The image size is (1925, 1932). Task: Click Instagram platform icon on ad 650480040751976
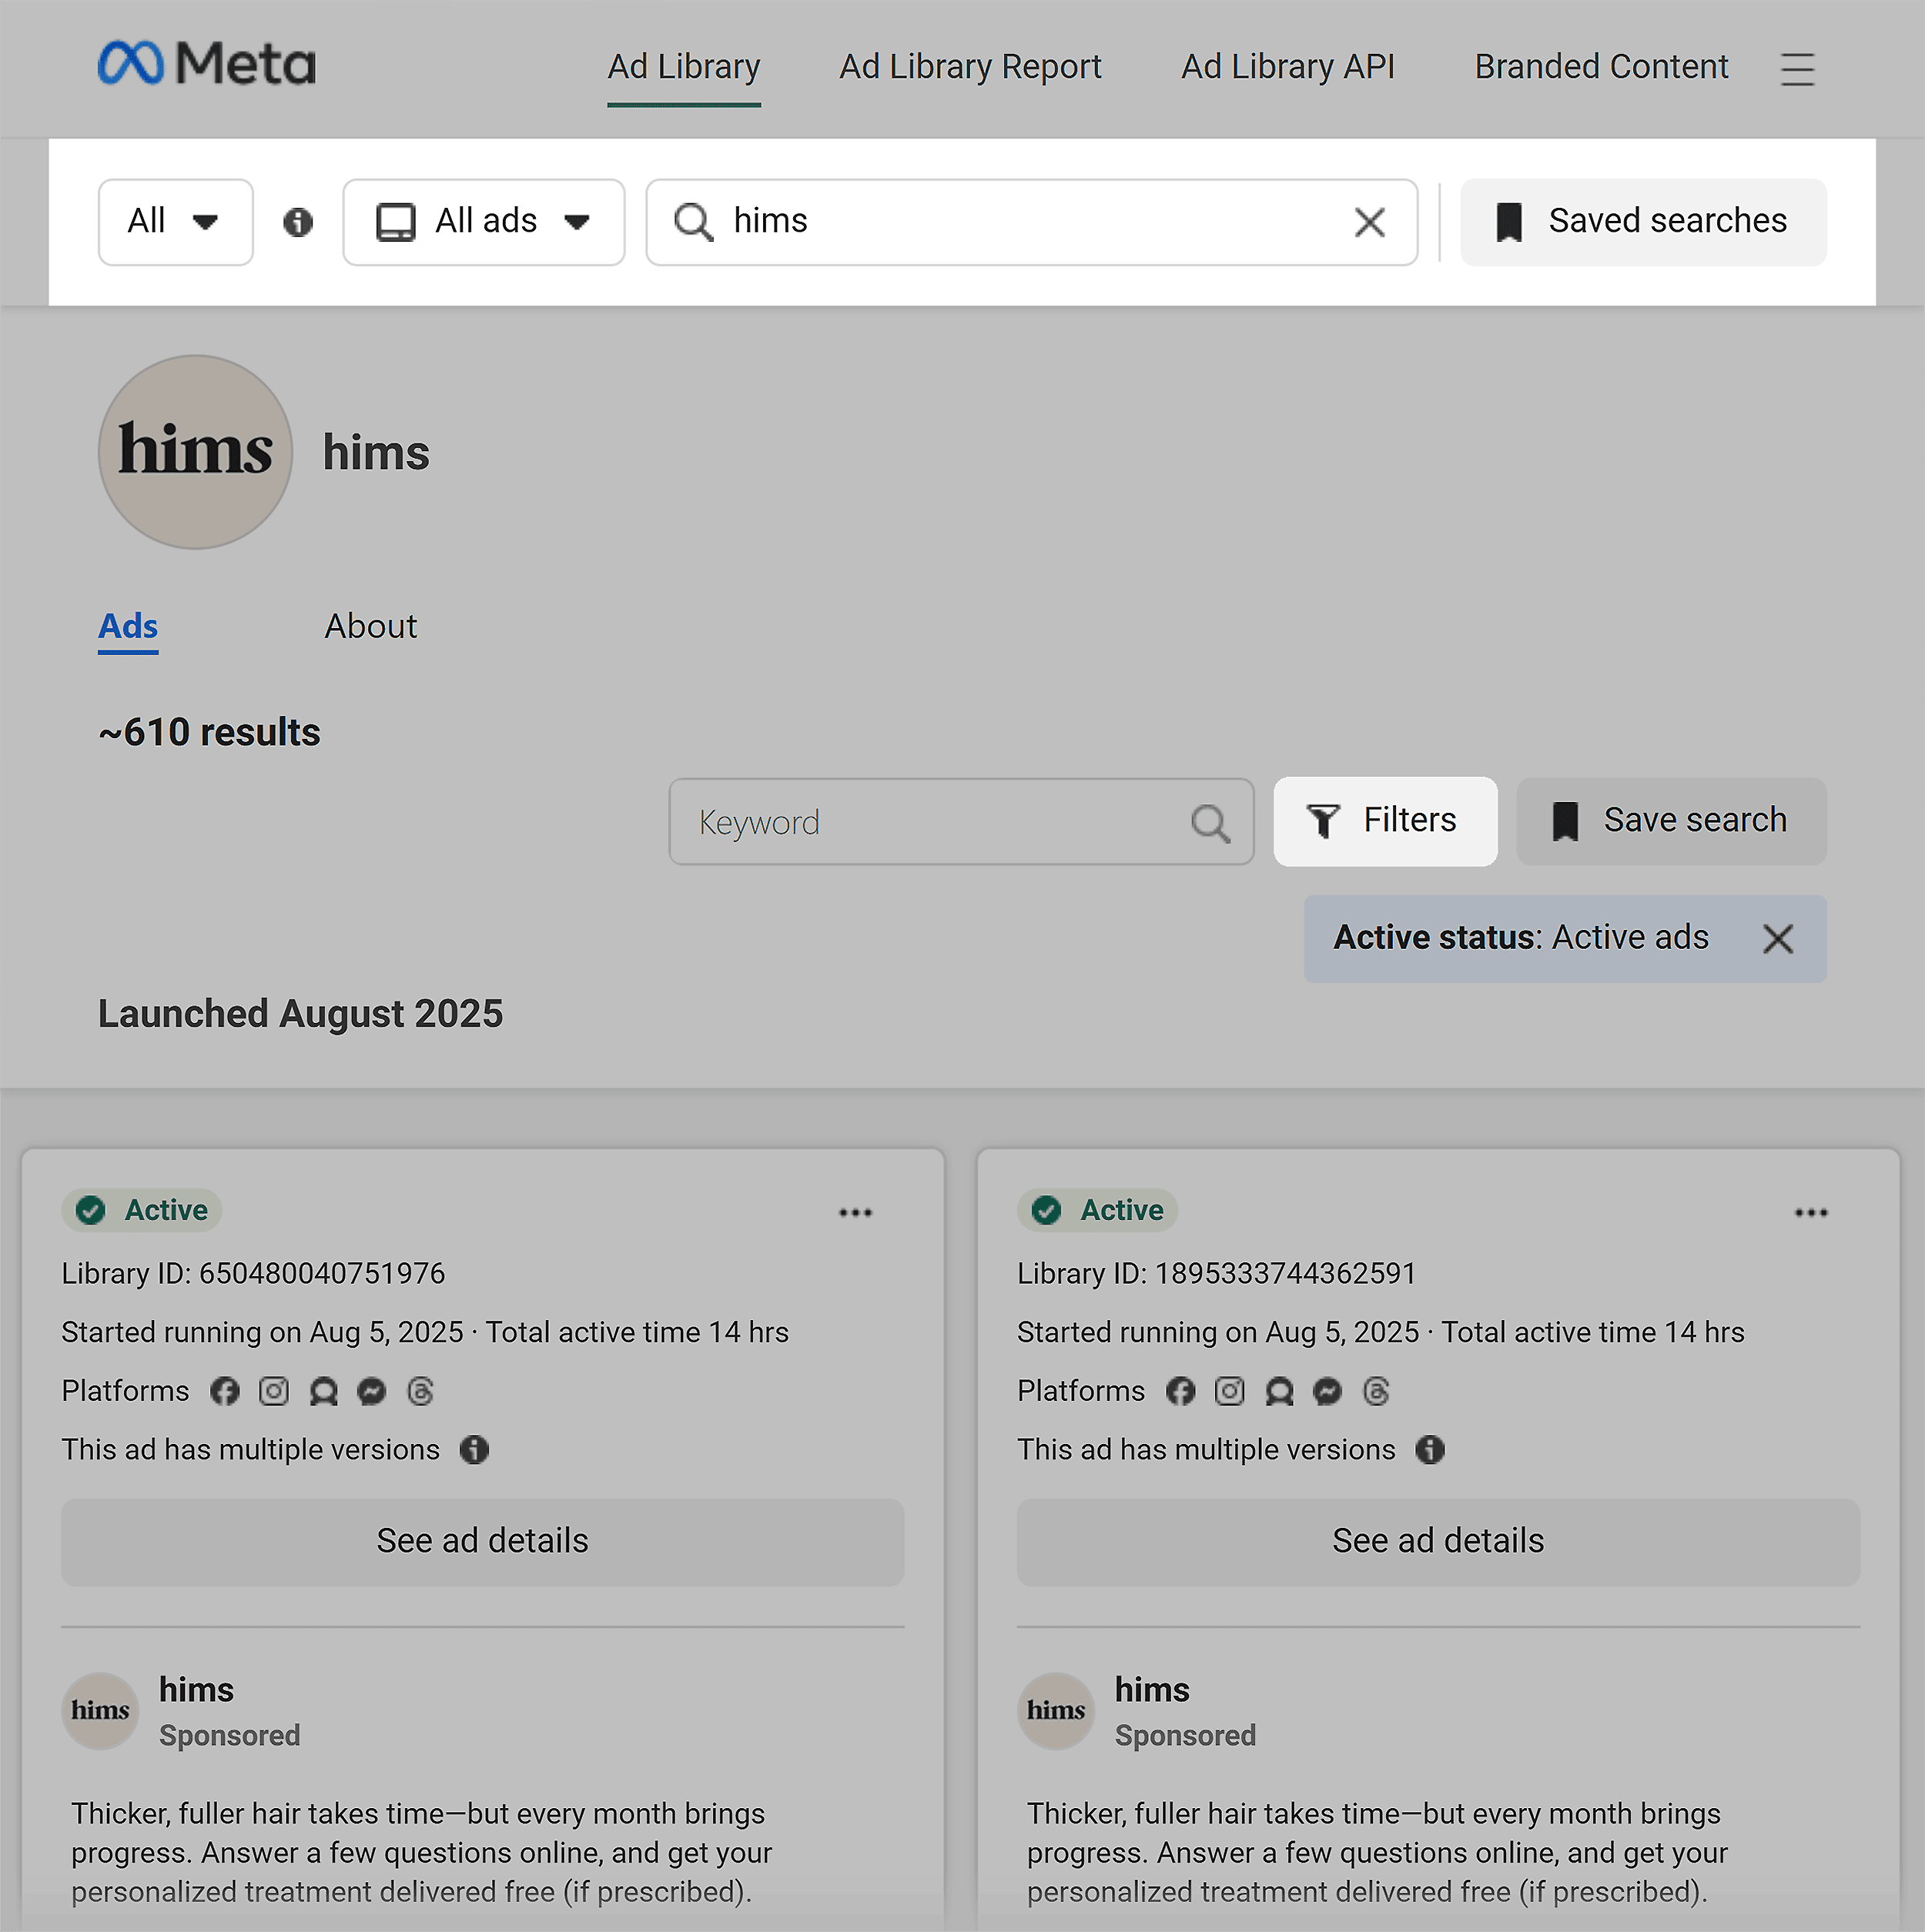[274, 1391]
